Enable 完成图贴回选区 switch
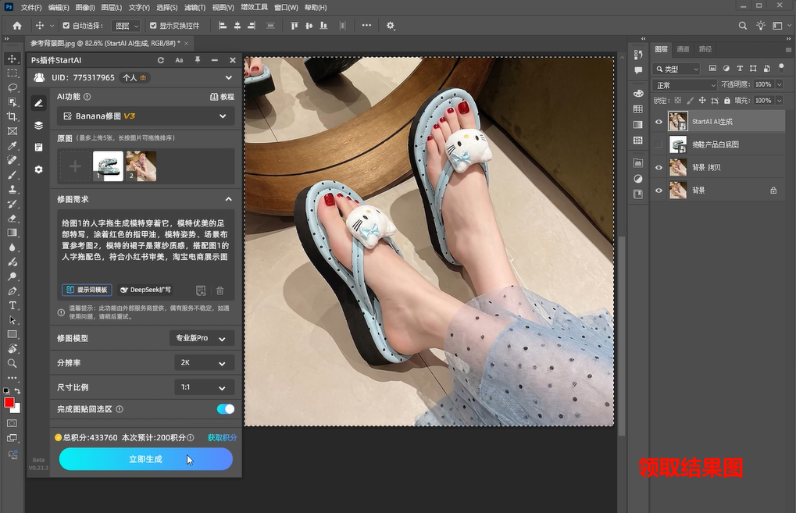796x513 pixels. (x=225, y=408)
